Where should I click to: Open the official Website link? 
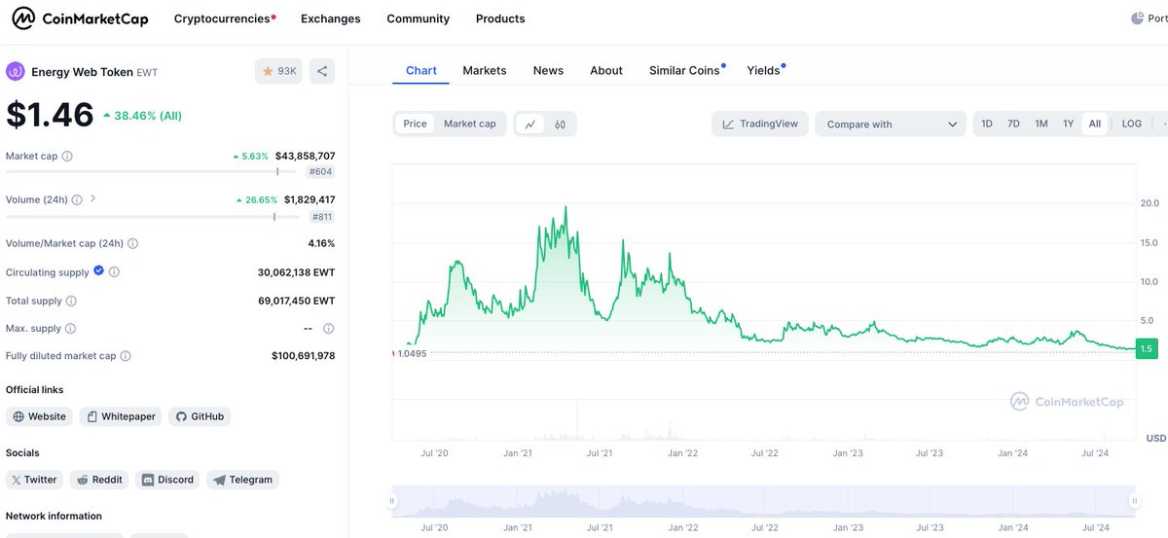pos(40,416)
